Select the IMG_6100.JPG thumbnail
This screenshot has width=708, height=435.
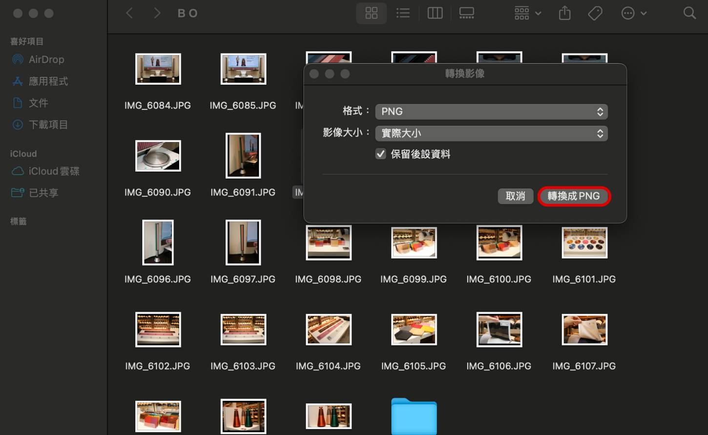499,242
